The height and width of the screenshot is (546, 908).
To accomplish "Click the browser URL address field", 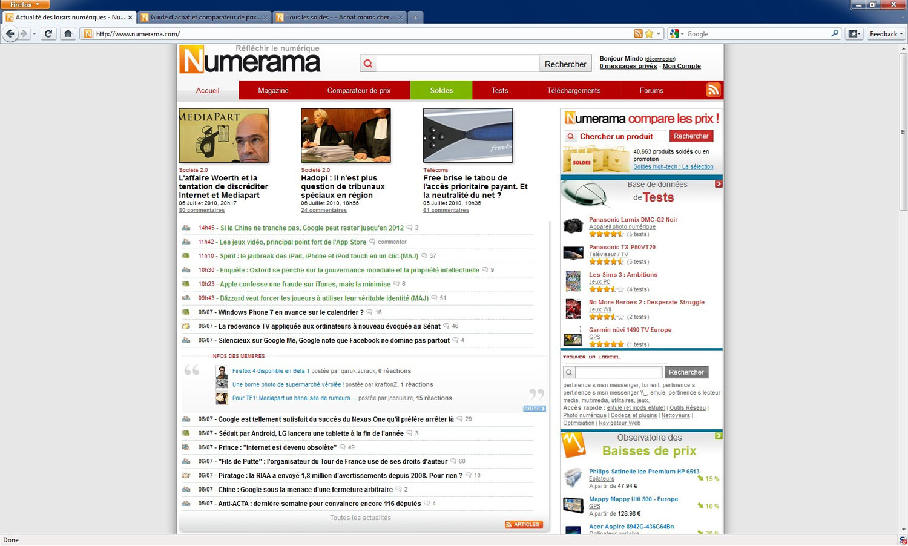I will click(363, 34).
